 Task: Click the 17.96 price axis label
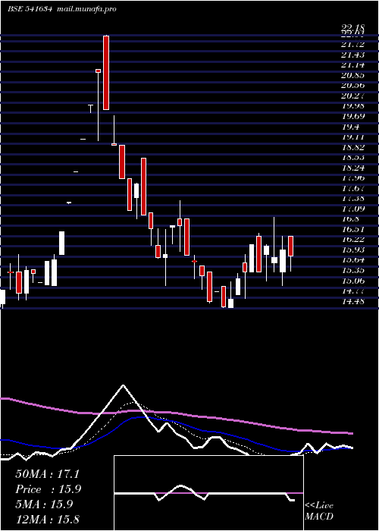tap(353, 178)
